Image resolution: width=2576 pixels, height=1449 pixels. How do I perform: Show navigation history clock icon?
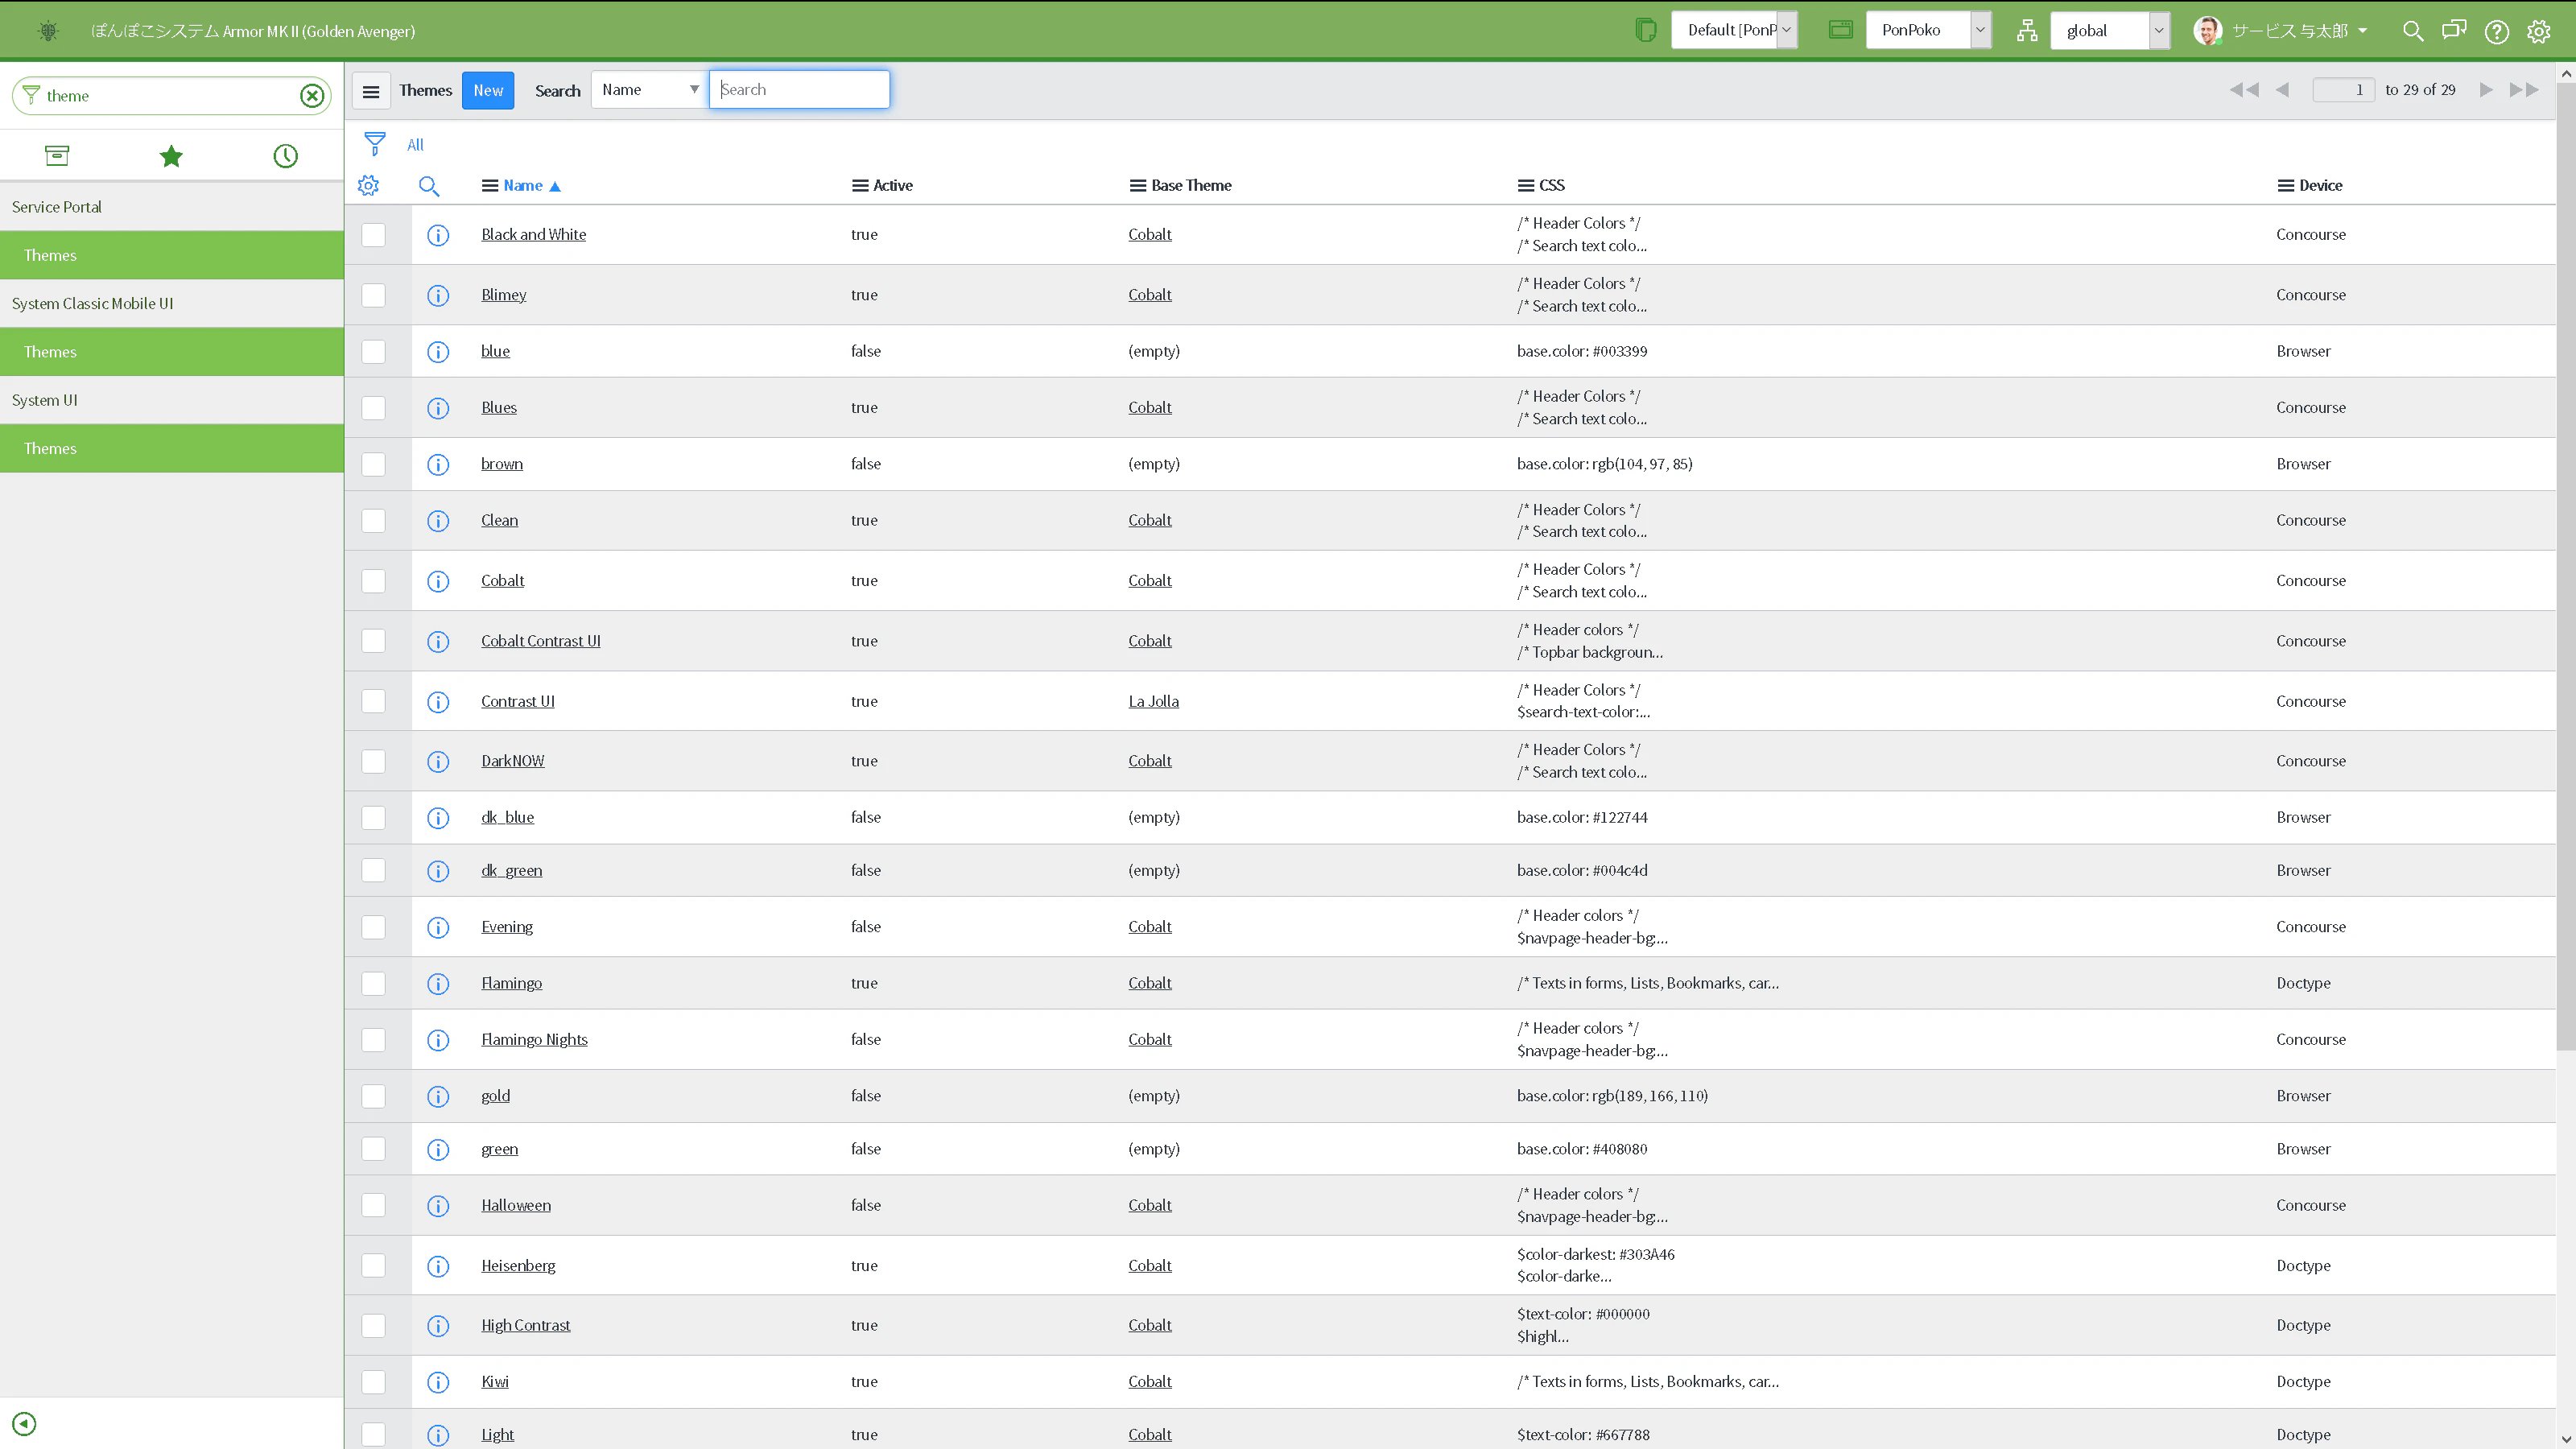point(285,155)
